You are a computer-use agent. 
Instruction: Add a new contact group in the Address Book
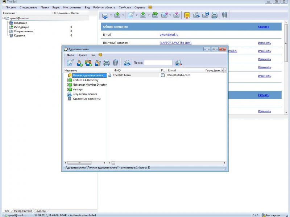88,63
